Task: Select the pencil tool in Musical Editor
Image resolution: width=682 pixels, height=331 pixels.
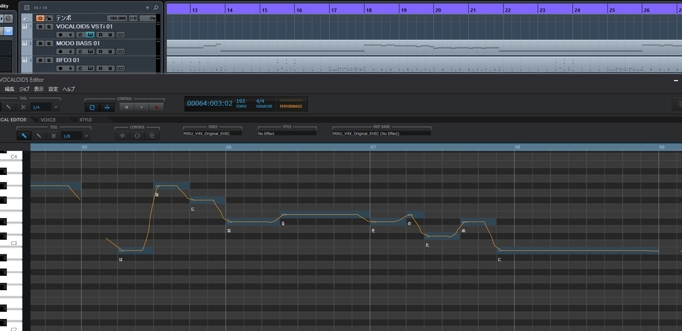Action: point(24,136)
